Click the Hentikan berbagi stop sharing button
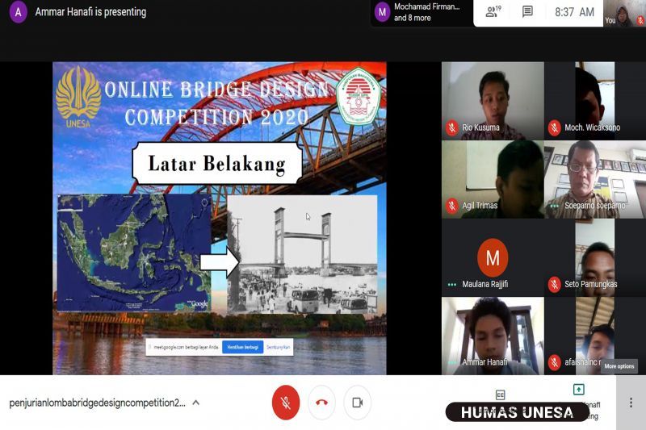646x430 pixels. pyautogui.click(x=243, y=347)
